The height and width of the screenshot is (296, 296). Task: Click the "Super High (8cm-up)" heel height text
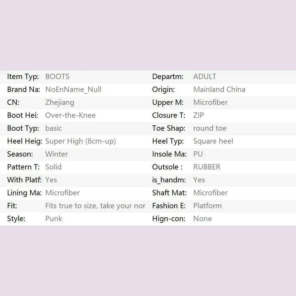coord(80,141)
